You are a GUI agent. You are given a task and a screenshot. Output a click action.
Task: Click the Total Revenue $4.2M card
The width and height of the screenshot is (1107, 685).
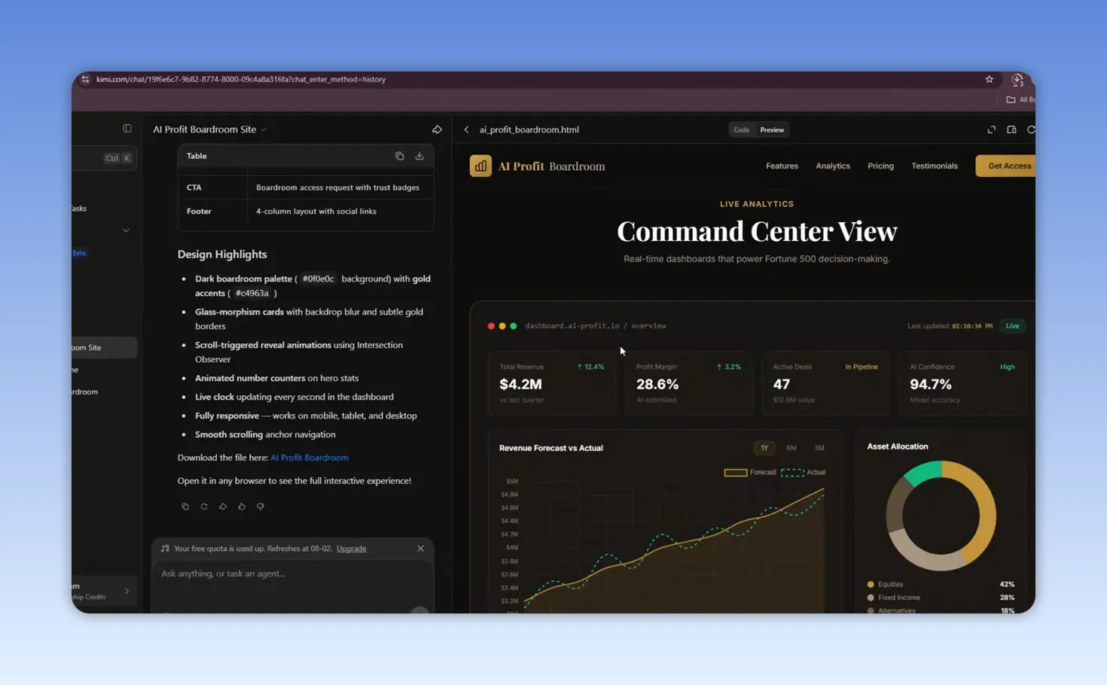click(552, 383)
